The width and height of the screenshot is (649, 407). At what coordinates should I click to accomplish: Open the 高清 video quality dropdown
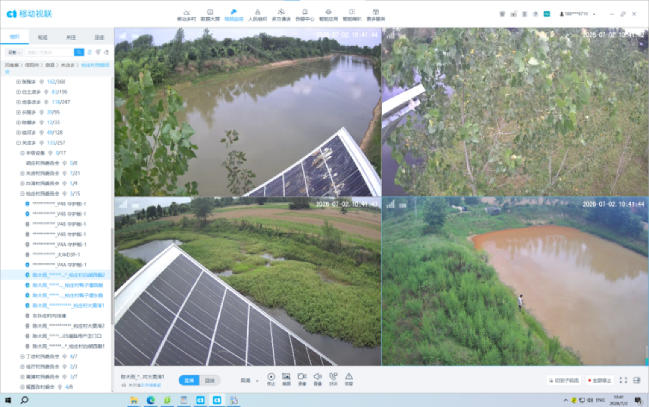pyautogui.click(x=250, y=380)
